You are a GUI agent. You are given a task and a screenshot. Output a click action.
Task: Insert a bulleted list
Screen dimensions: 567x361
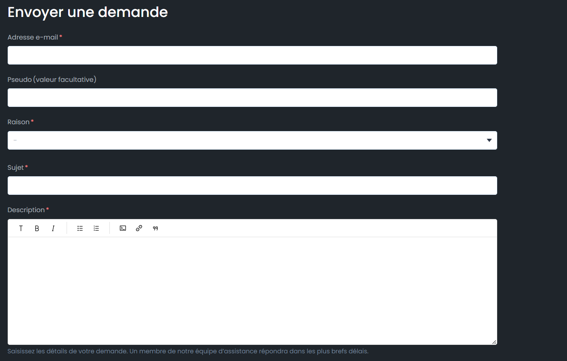80,228
